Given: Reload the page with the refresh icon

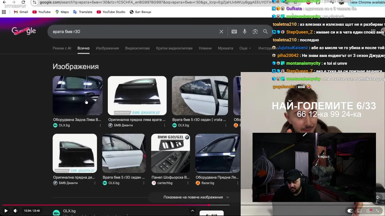Looking at the screenshot, I should coord(23,2).
